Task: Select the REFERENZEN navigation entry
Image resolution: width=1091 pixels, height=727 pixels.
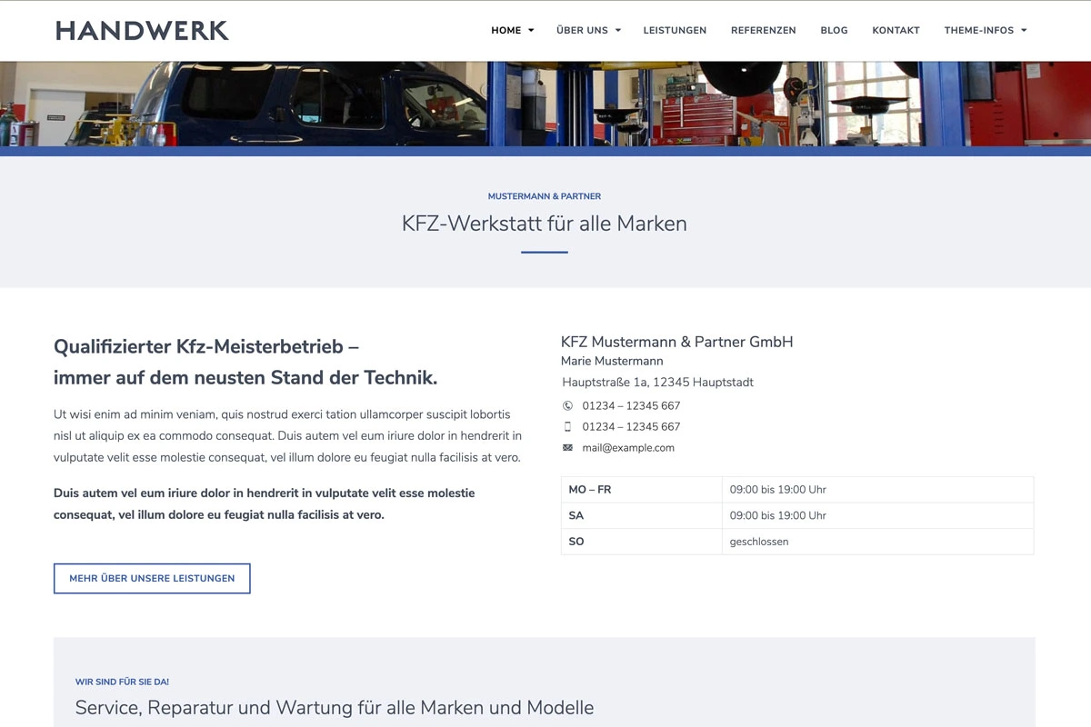Action: pos(764,30)
